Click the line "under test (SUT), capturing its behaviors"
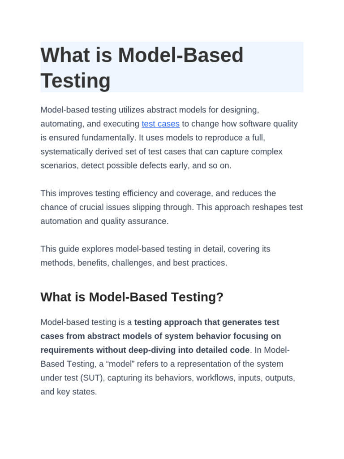Screen dimensions: 344x459 point(168,378)
